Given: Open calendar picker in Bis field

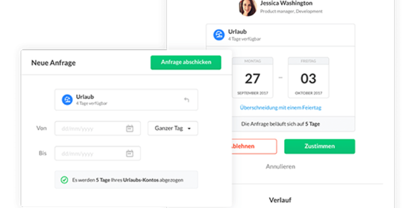Looking at the screenshot, I should click(x=129, y=153).
